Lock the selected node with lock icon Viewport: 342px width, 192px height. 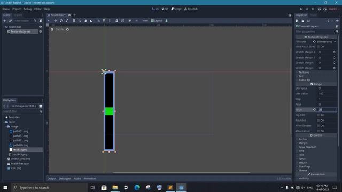coord(116,21)
